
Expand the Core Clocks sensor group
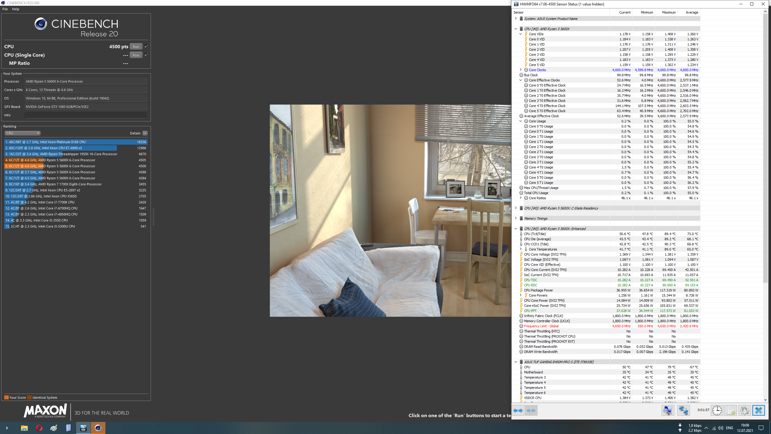pos(520,70)
